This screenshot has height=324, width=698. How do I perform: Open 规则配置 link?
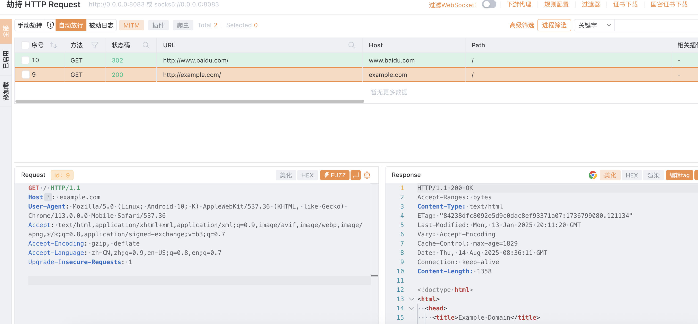556,5
